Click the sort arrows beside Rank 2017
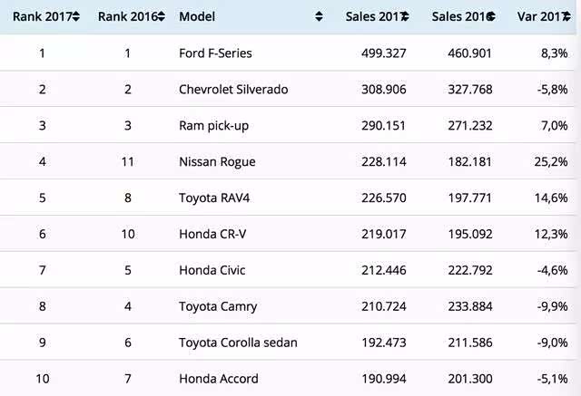 click(76, 17)
